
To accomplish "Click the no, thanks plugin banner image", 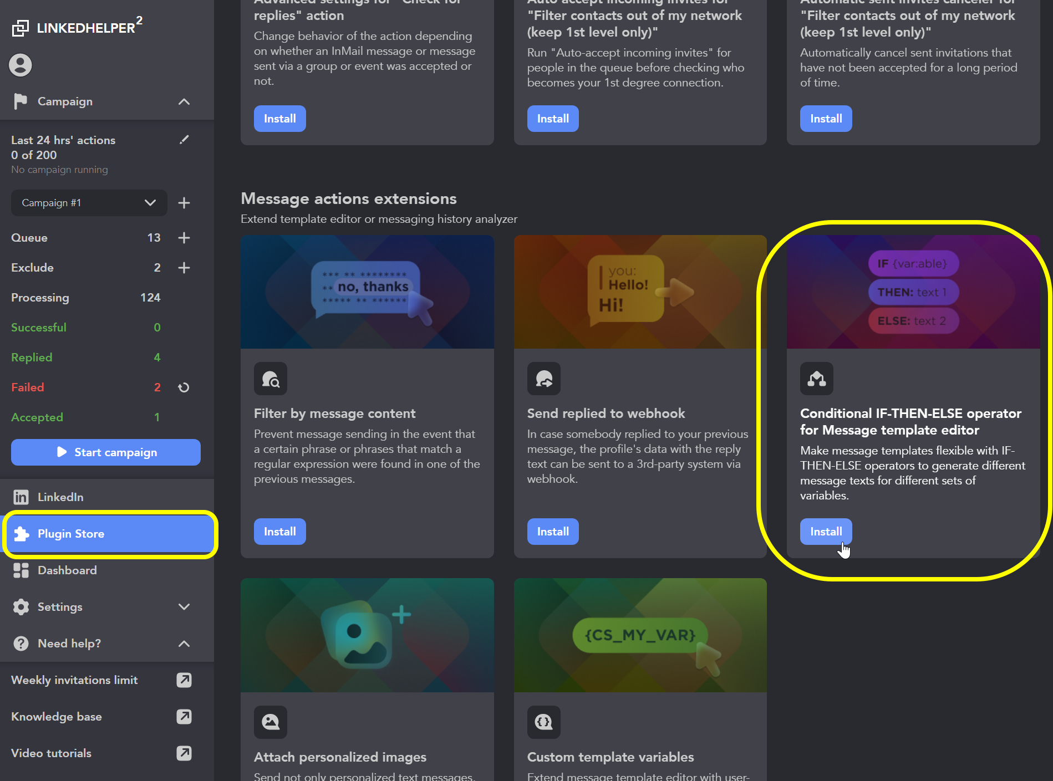I will (x=367, y=292).
